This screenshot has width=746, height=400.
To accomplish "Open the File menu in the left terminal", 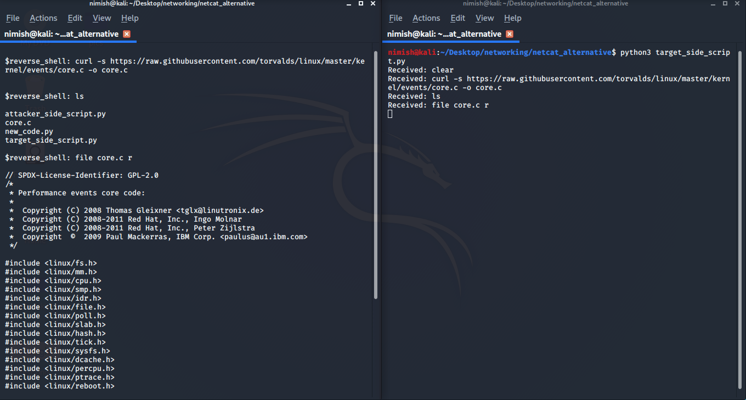I will (12, 18).
